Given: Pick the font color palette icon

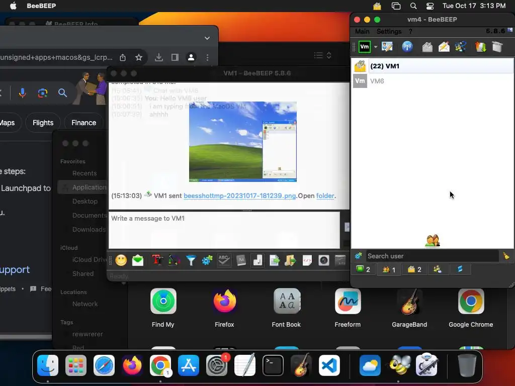Looking at the screenshot, I should tap(174, 261).
